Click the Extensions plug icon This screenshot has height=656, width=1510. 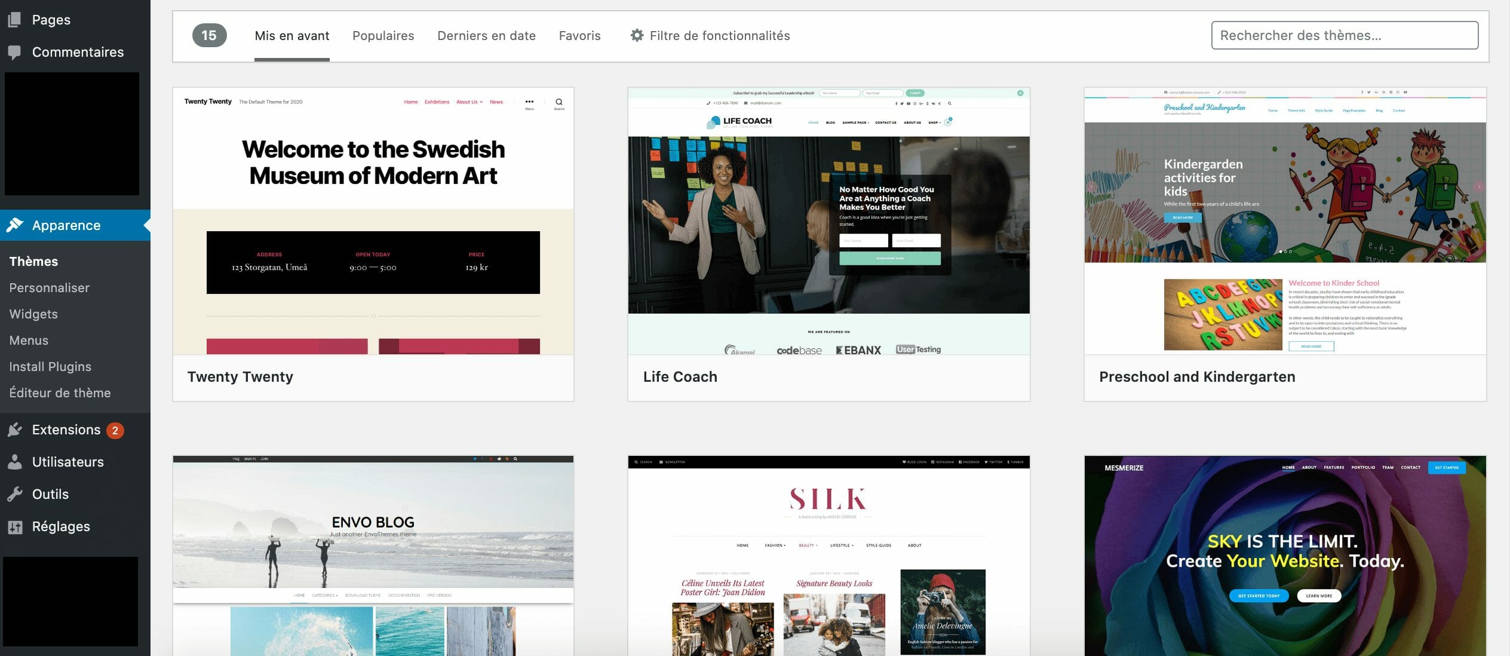[15, 430]
